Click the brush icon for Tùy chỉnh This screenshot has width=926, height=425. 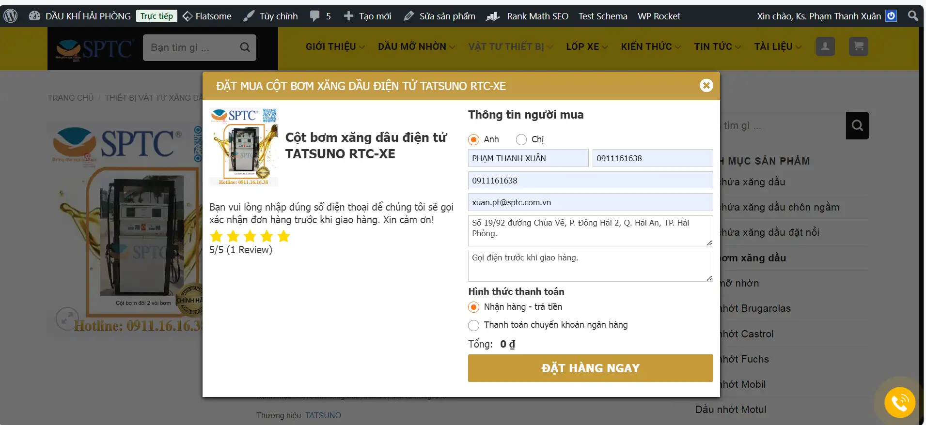pyautogui.click(x=249, y=16)
